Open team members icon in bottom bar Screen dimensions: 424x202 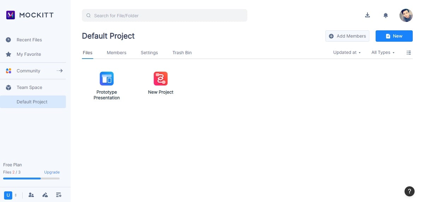click(x=31, y=195)
